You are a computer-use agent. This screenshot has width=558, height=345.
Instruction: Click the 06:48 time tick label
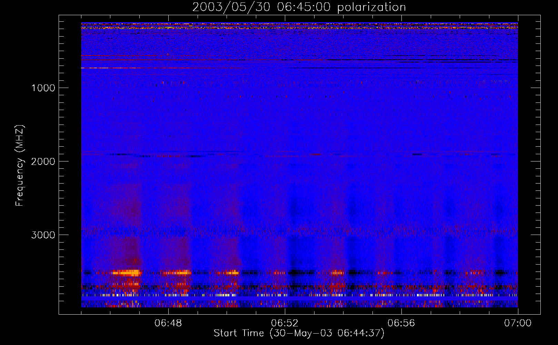pyautogui.click(x=168, y=323)
